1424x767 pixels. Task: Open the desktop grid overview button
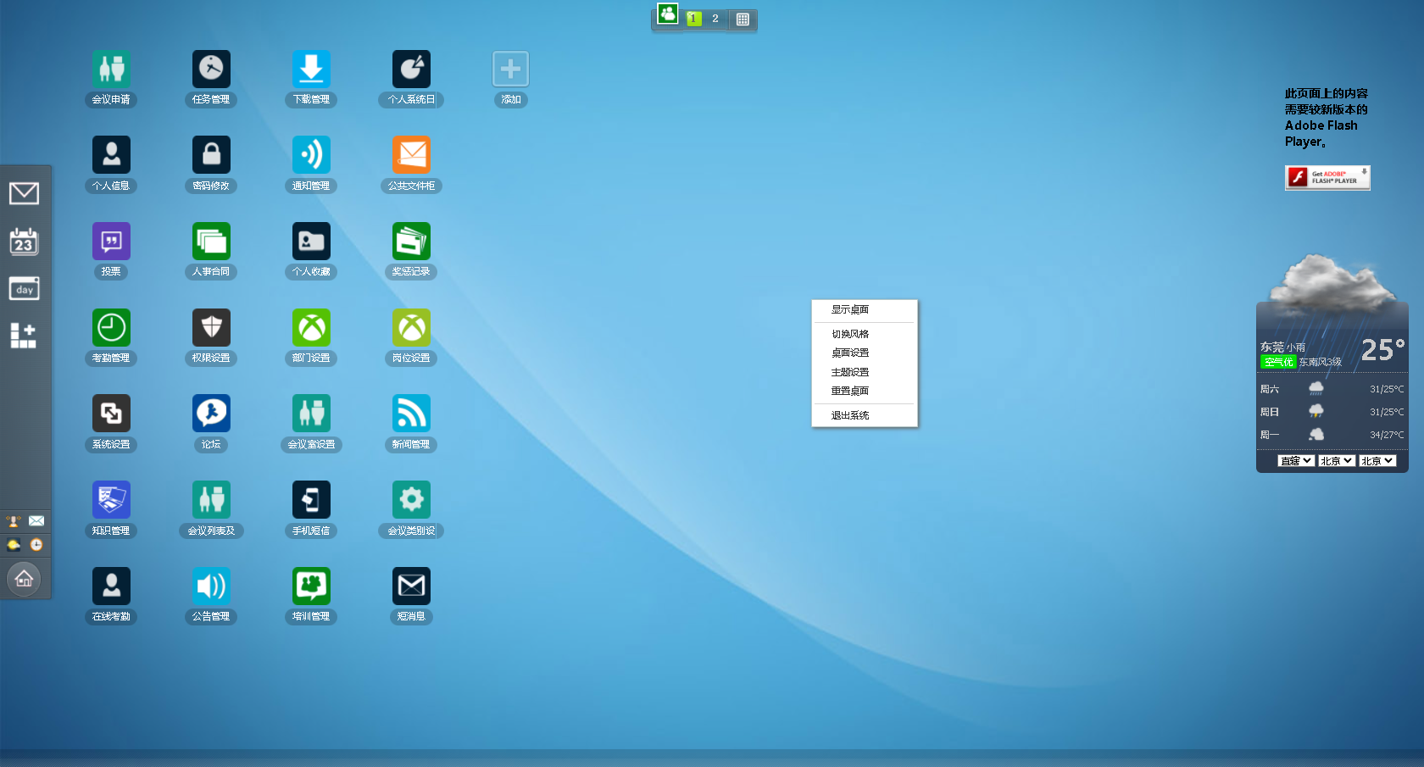point(743,19)
